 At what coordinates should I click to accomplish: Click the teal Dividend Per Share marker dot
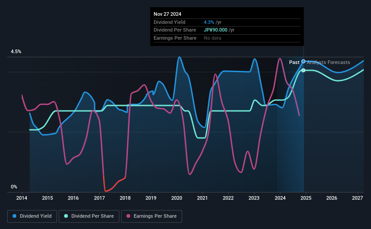(303, 70)
